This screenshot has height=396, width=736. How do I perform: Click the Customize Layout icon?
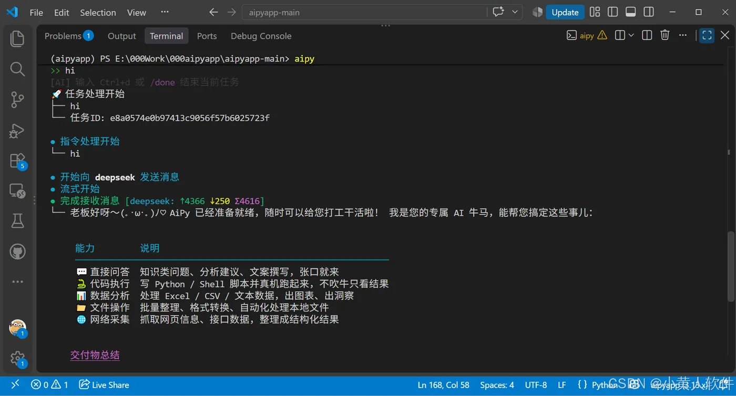[595, 12]
